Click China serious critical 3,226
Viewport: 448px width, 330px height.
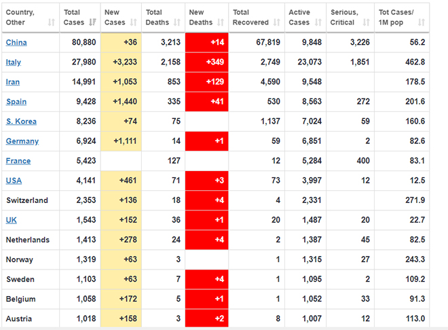[x=360, y=42]
